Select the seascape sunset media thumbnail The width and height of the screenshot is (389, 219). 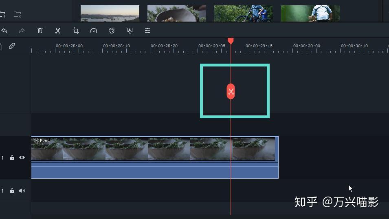(x=110, y=13)
